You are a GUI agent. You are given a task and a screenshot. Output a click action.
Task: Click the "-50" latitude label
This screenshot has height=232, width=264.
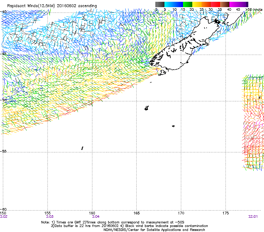(3, 100)
